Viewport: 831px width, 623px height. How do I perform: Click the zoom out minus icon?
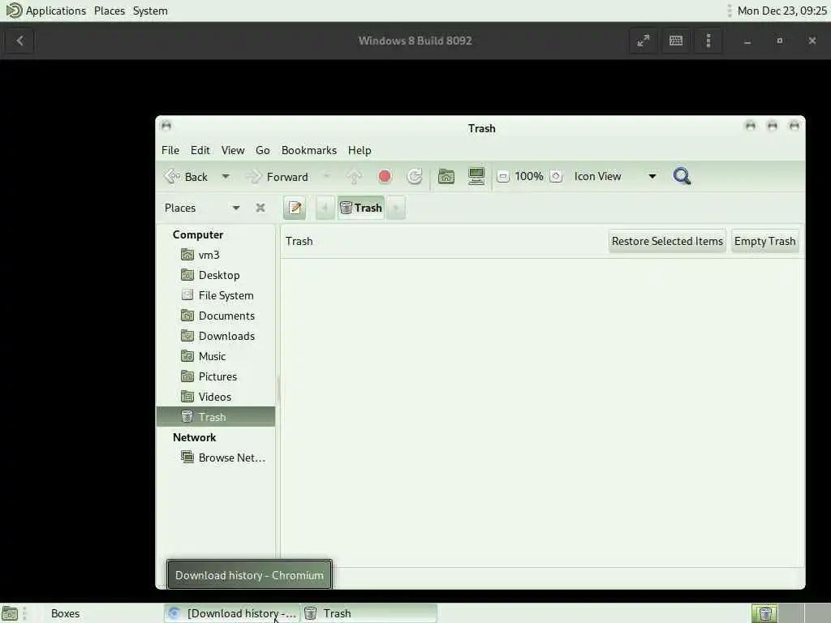(503, 176)
